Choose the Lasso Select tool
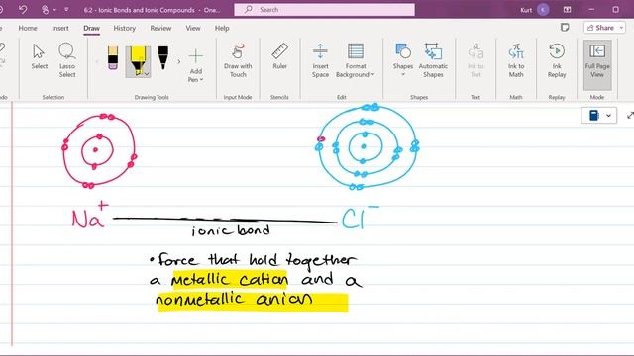This screenshot has width=634, height=356. click(x=67, y=60)
